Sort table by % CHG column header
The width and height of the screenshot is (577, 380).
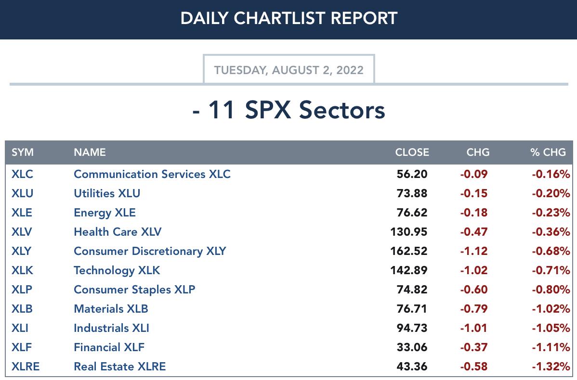548,152
